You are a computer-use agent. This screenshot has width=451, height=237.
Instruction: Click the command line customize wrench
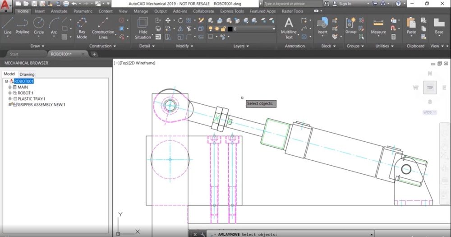click(203, 234)
